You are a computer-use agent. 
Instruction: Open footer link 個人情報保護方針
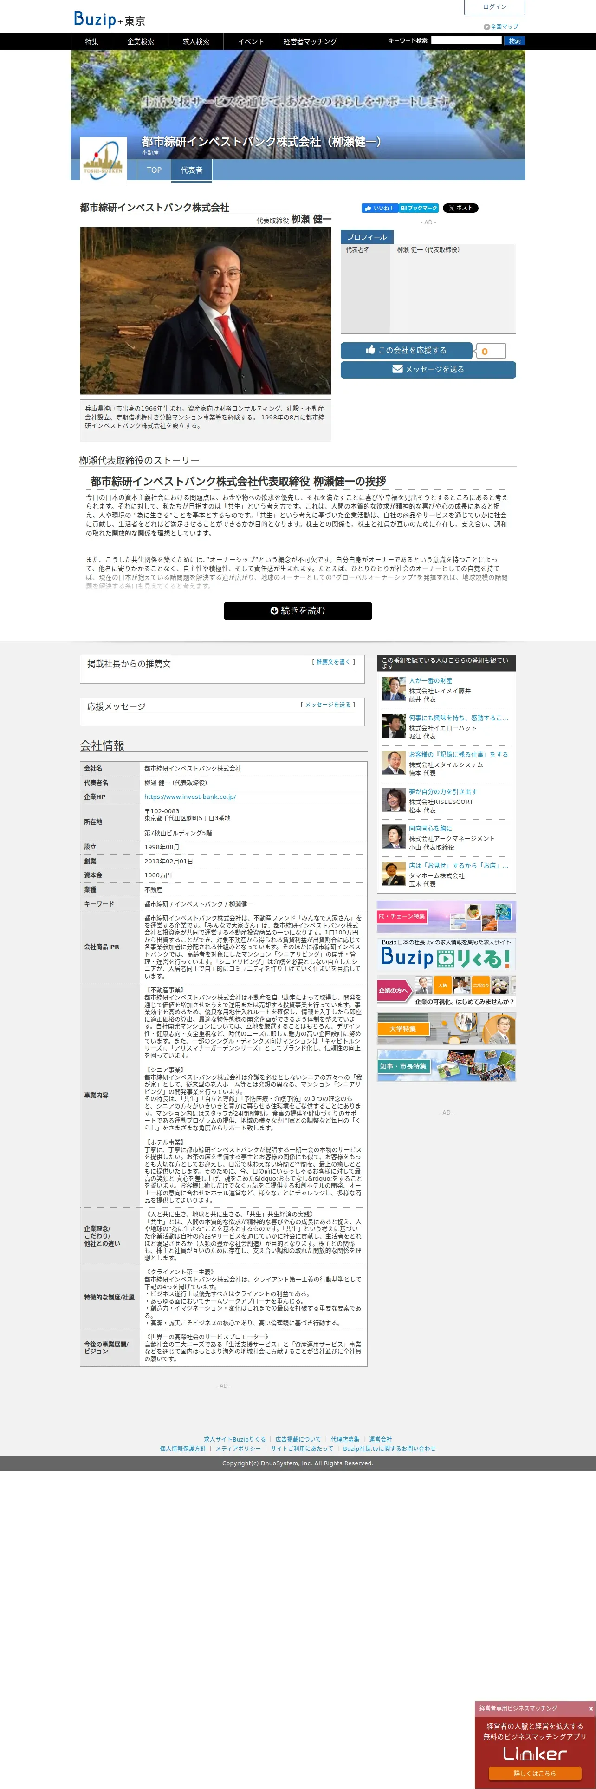pyautogui.click(x=182, y=1449)
